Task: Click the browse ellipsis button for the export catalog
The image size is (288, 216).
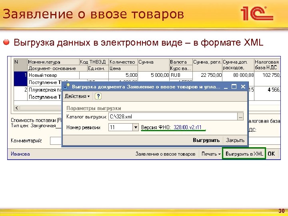Action: tap(240, 117)
